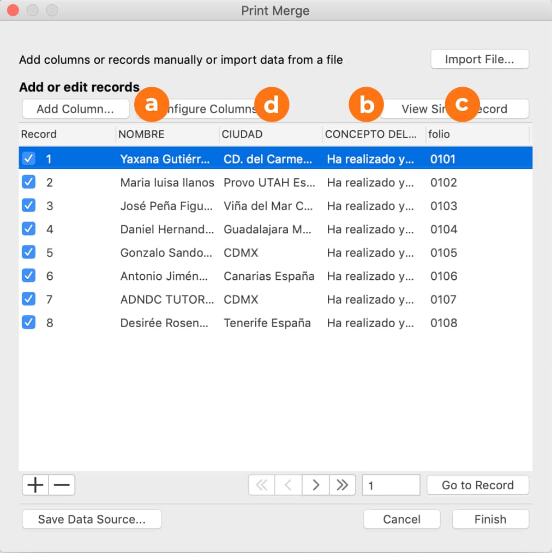Click folio 0101 cell
This screenshot has width=552, height=553.
point(443,159)
